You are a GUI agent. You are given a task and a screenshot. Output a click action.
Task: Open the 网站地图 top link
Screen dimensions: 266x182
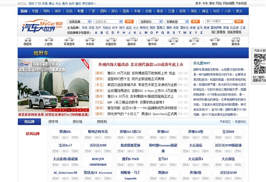point(228,3)
